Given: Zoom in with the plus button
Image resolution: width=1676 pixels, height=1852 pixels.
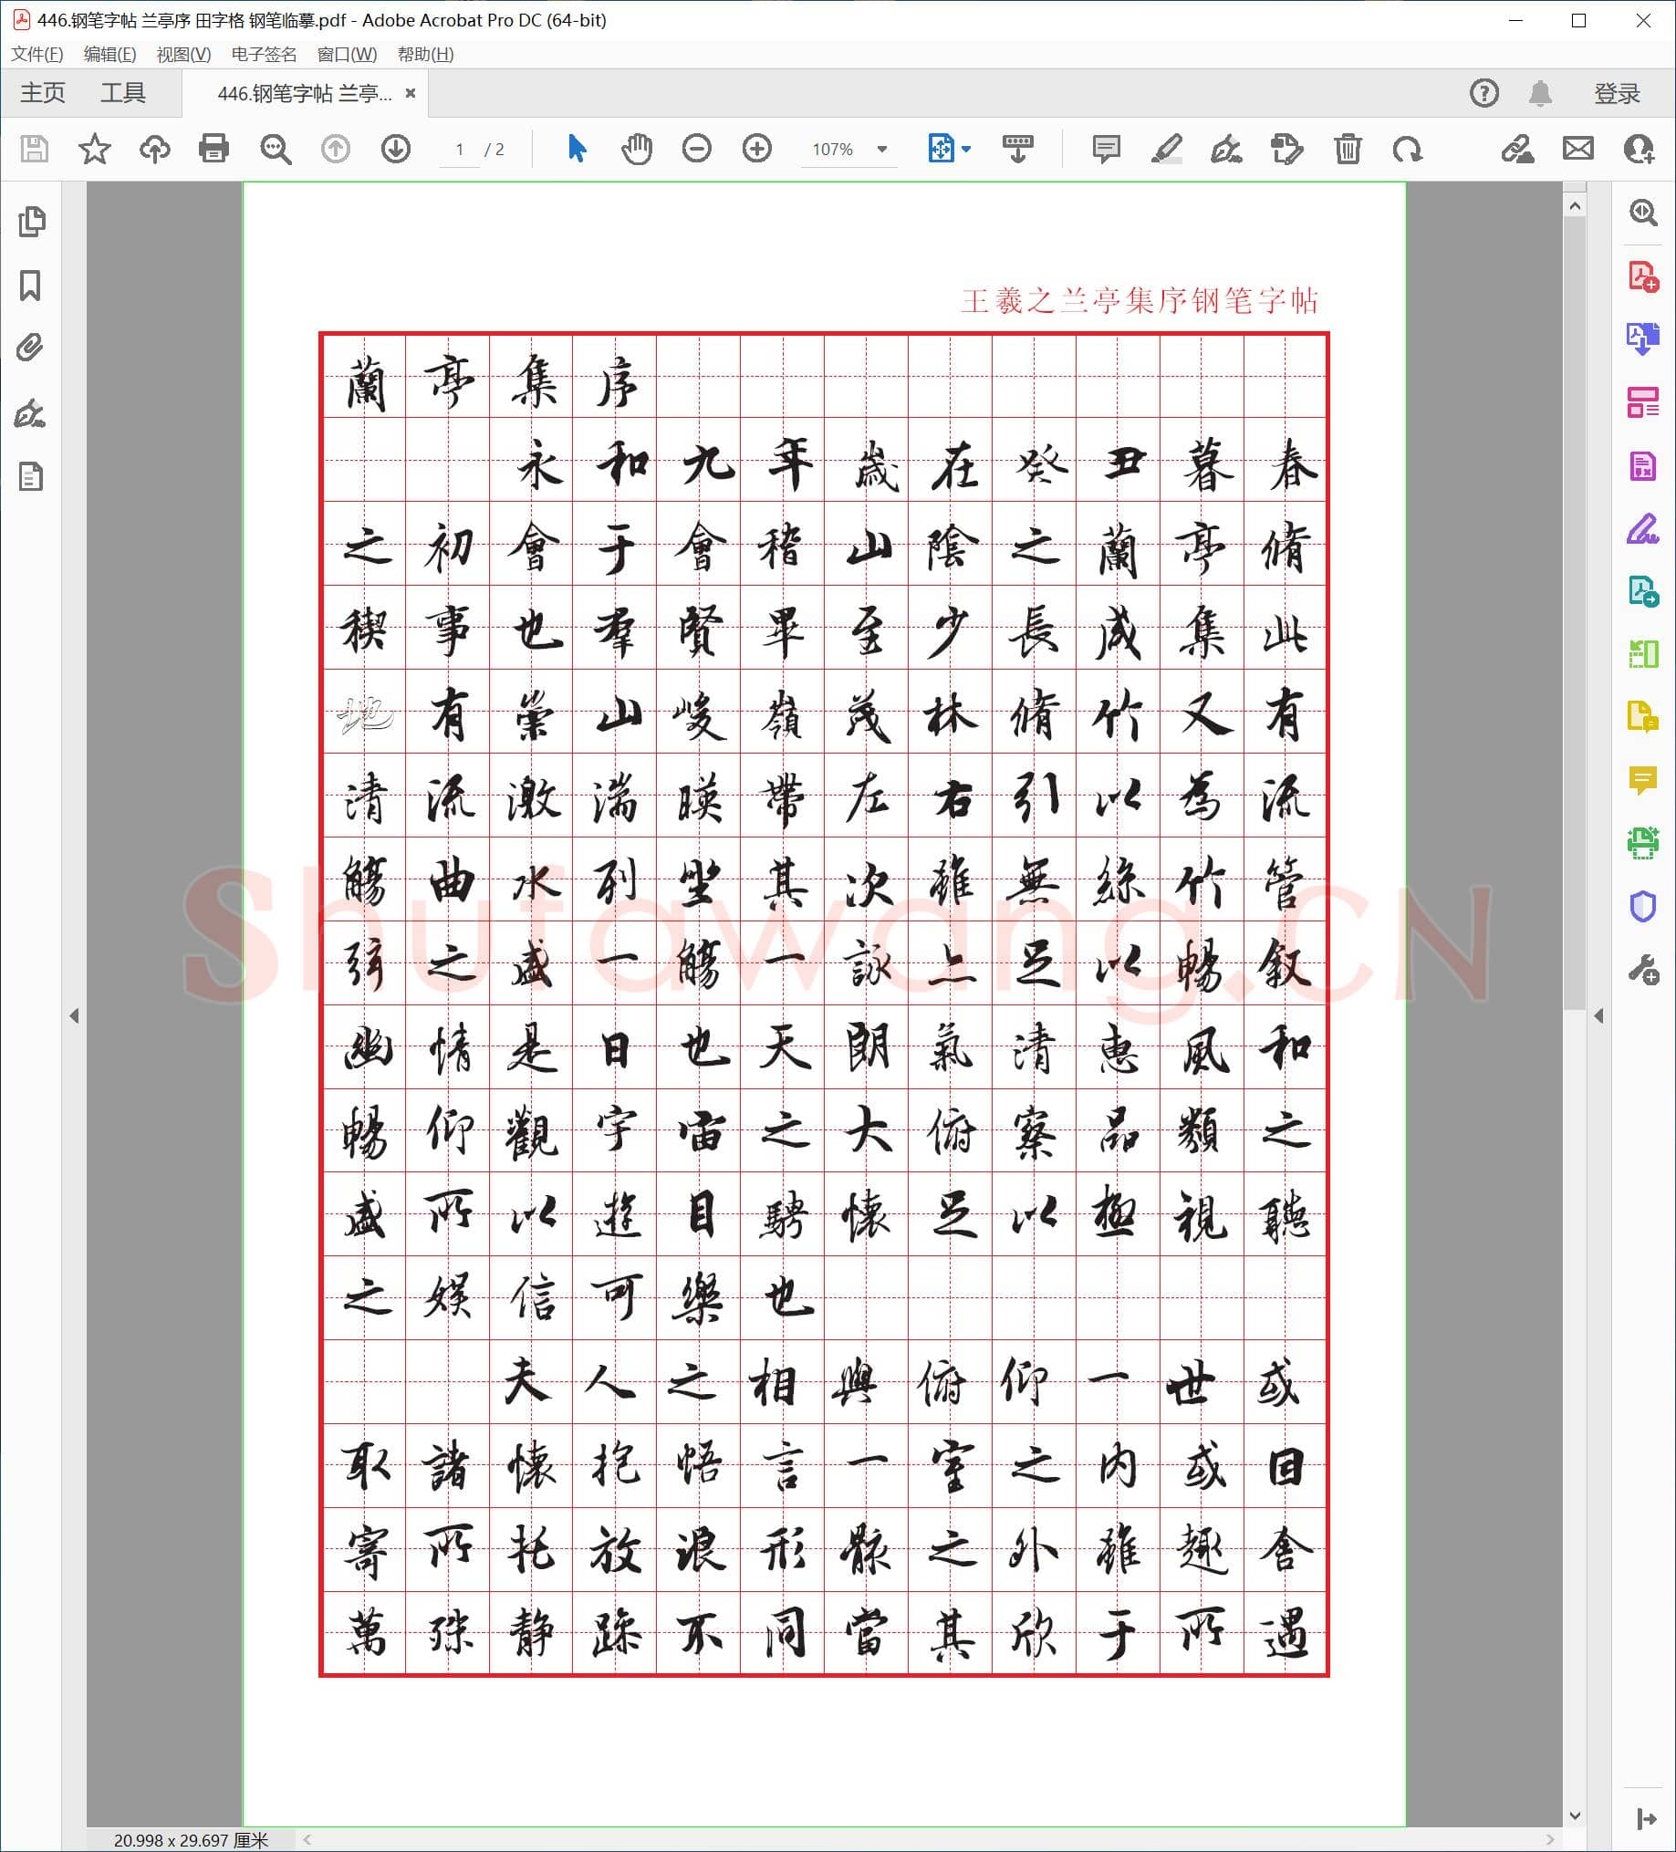Looking at the screenshot, I should pos(756,149).
